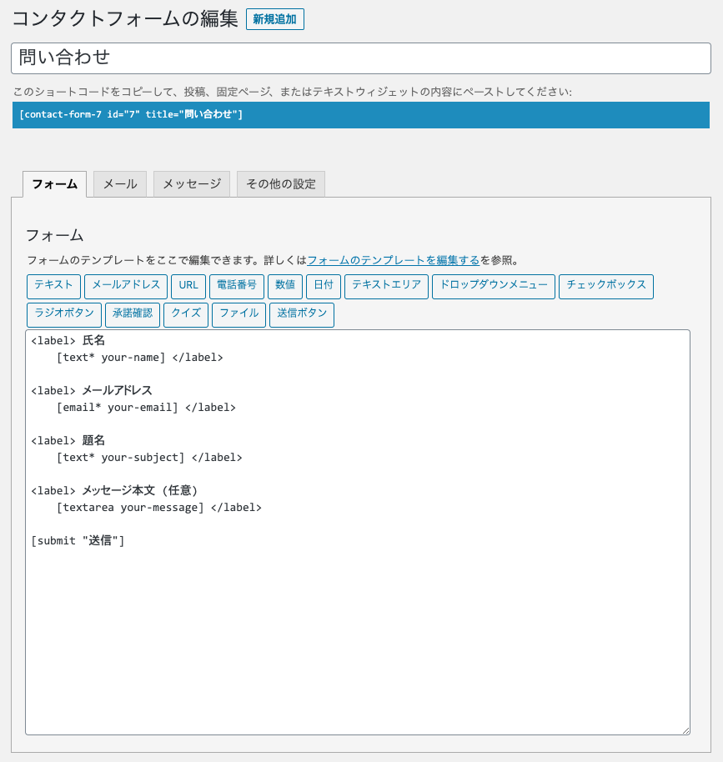
Task: Click the line '[text* your-name] </label>'
Action: (x=140, y=358)
